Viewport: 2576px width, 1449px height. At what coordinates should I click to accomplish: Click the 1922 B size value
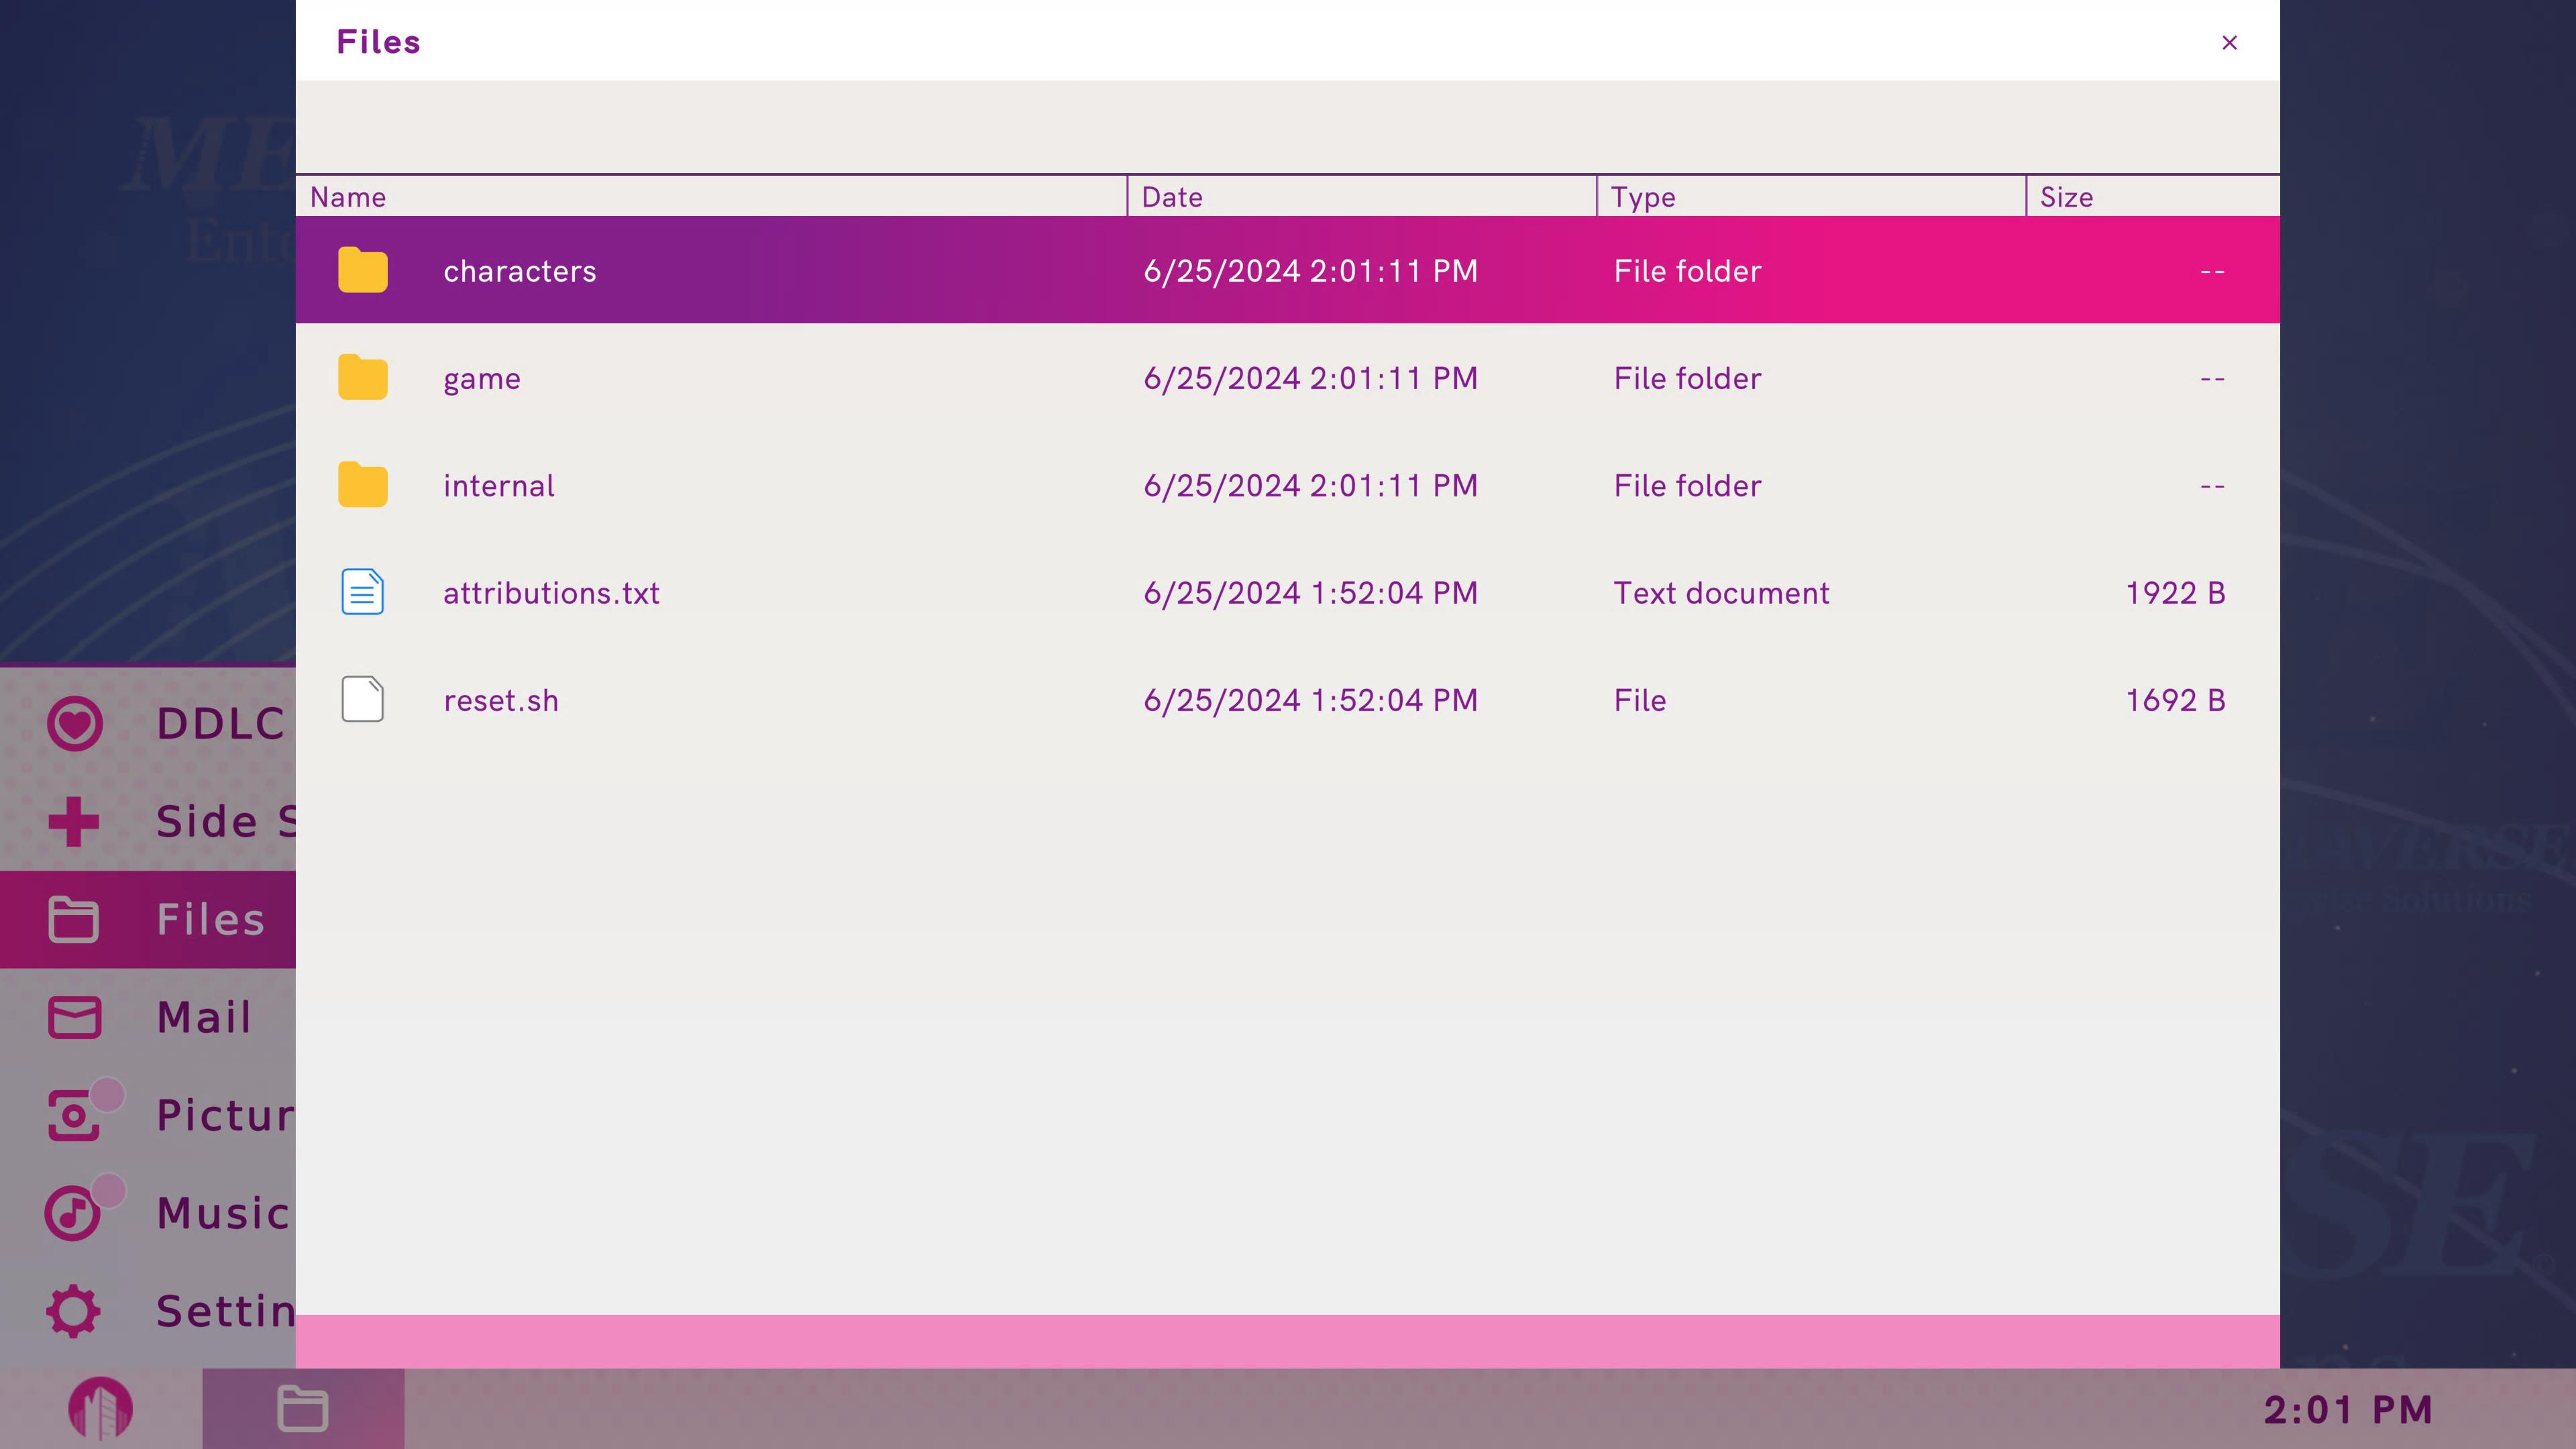2175,593
